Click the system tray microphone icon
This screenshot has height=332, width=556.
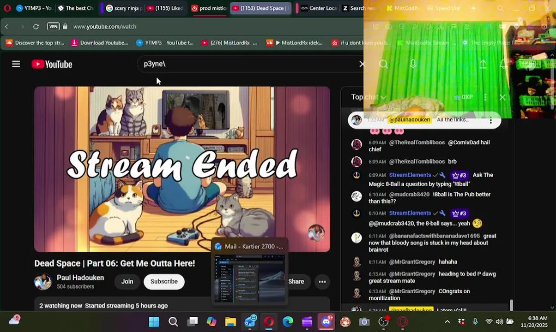pos(475,321)
